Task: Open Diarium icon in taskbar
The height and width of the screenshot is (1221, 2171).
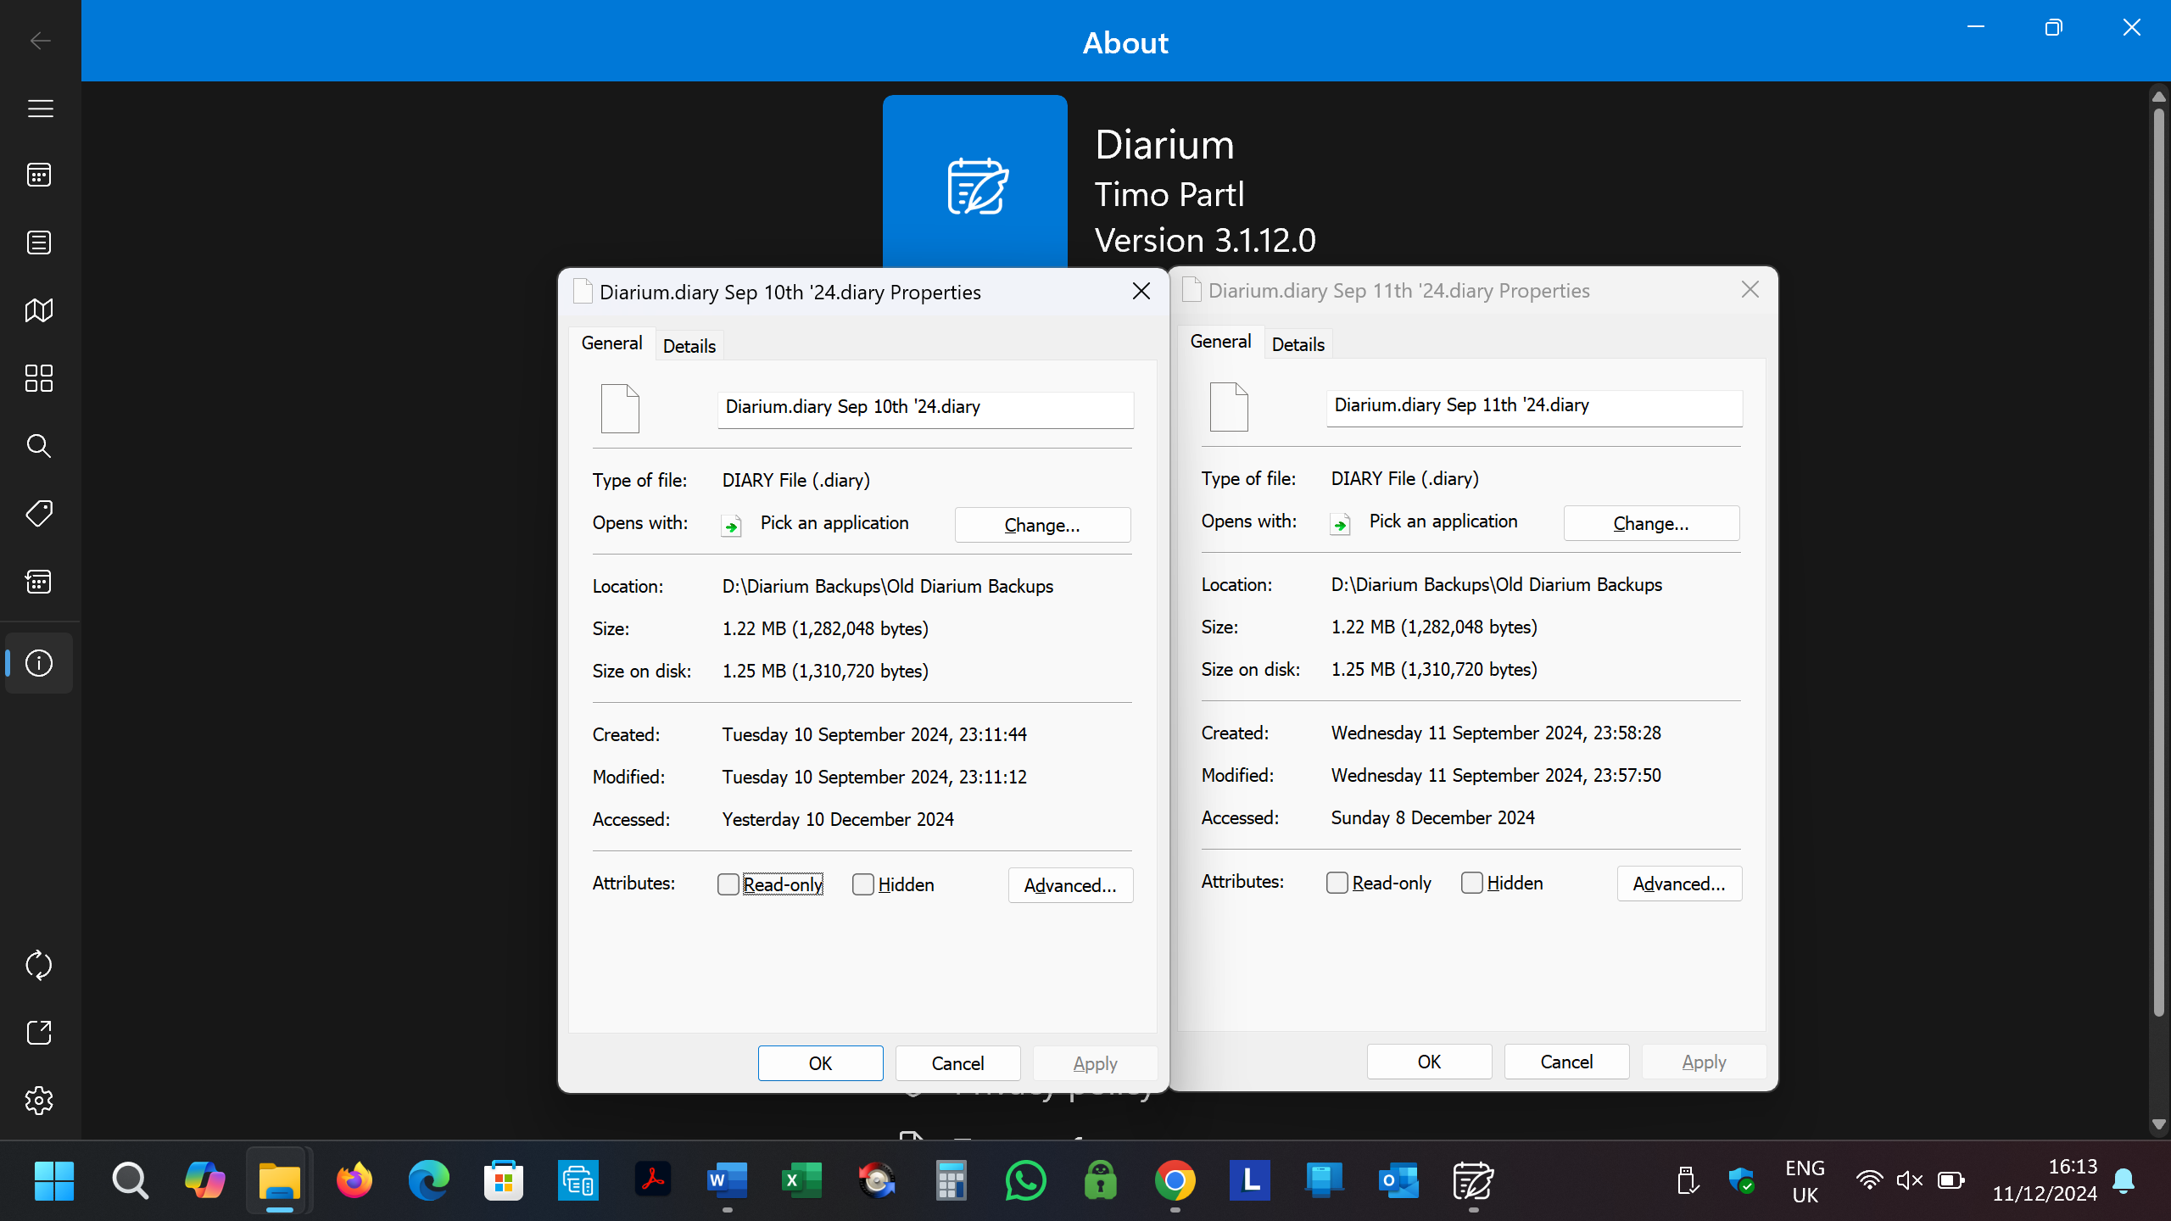Action: 1473,1180
